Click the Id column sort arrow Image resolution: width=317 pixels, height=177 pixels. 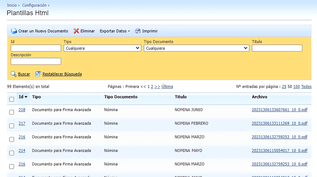point(26,97)
